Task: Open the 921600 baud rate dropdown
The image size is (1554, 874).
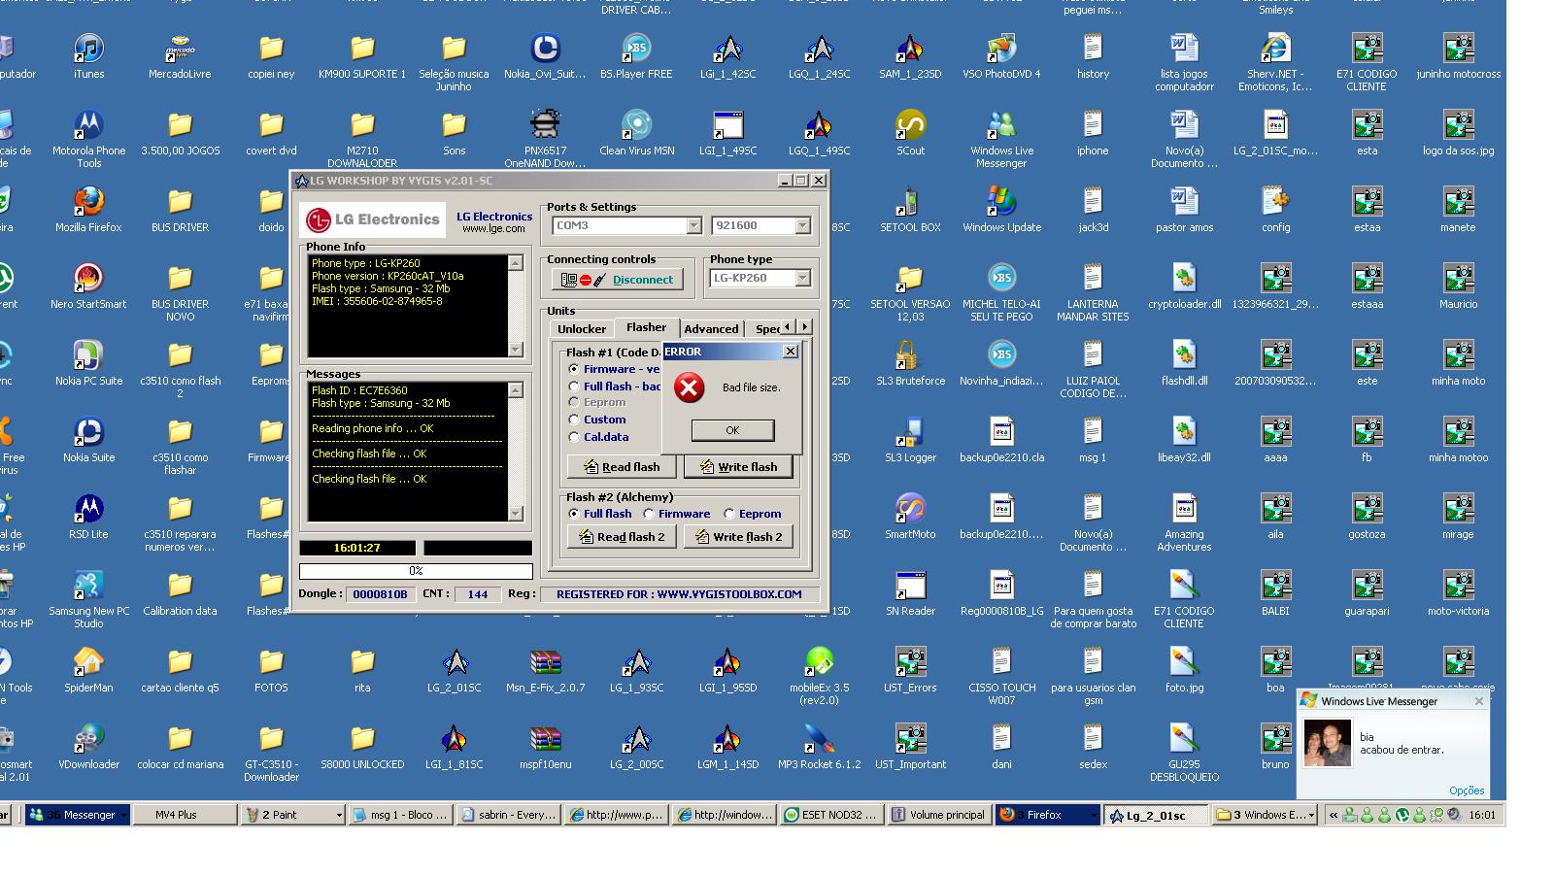Action: pyautogui.click(x=802, y=225)
